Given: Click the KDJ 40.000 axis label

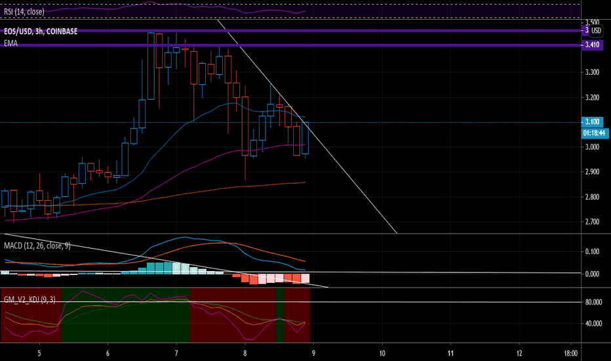Looking at the screenshot, I should coord(593,324).
